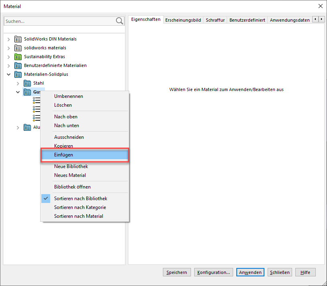Choose Neues Material in context menu
This screenshot has height=286, width=327.
pyautogui.click(x=70, y=175)
